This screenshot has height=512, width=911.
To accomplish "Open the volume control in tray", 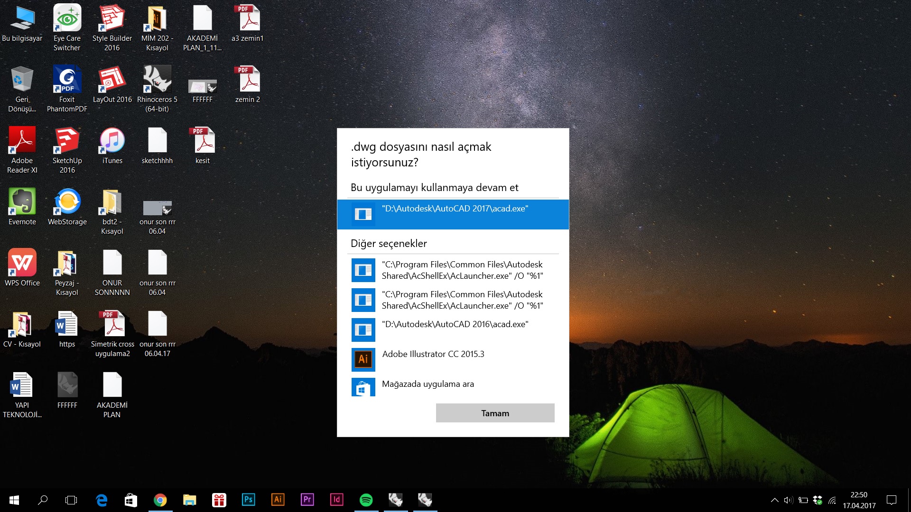I will coord(789,500).
